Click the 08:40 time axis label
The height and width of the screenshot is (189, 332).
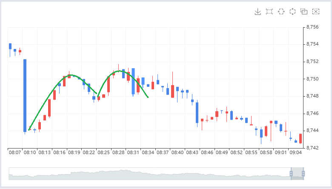coord(177,152)
